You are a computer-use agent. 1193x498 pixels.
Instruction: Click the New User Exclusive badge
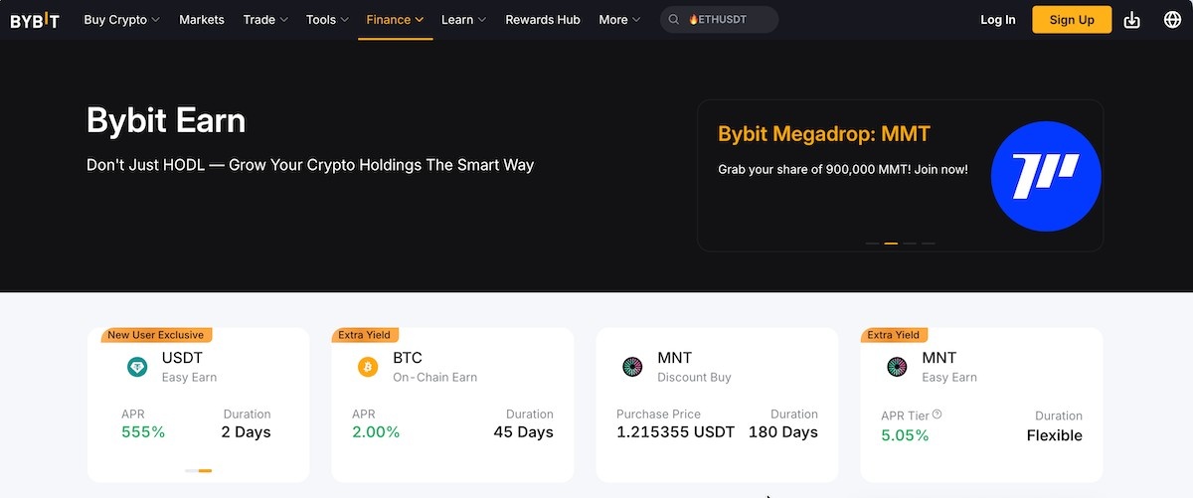[x=155, y=335]
